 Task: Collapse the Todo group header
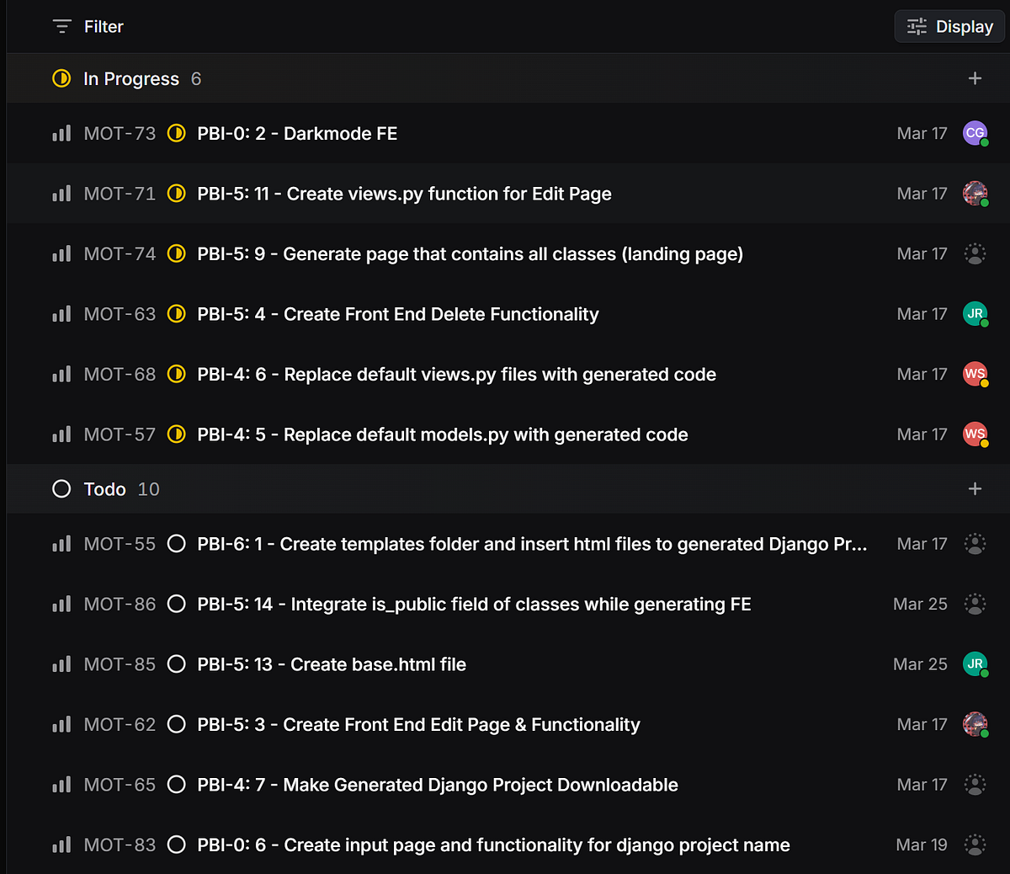coord(104,489)
